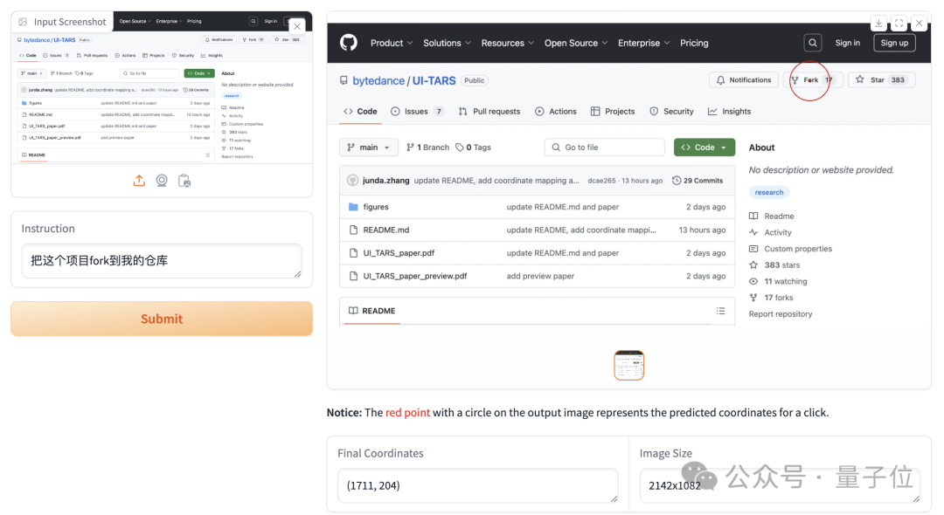
Task: Download the output image using the download icon
Action: 878,24
